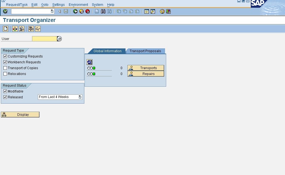Click the Create Request blank page icon

[x=5, y=28]
